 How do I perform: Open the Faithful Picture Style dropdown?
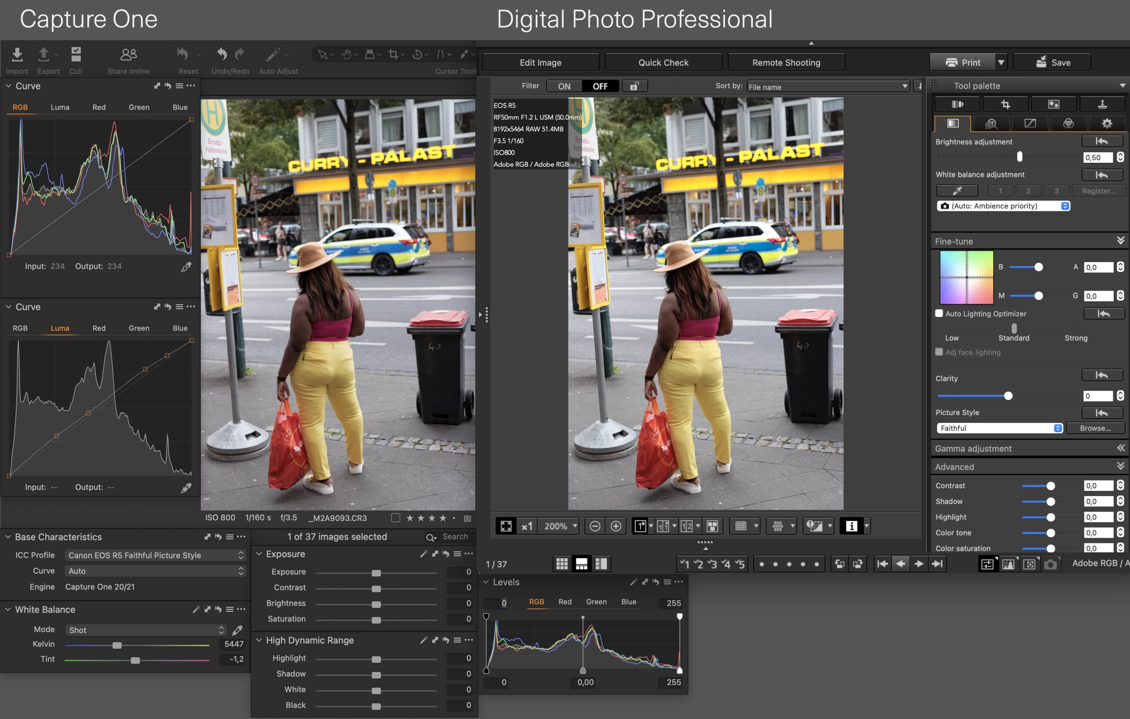999,428
